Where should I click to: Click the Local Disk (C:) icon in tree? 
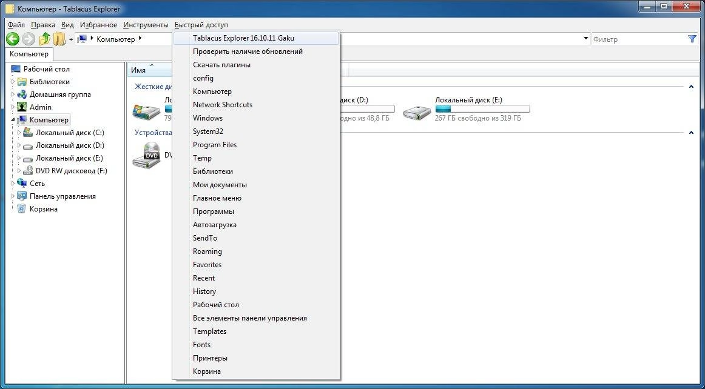tap(28, 133)
